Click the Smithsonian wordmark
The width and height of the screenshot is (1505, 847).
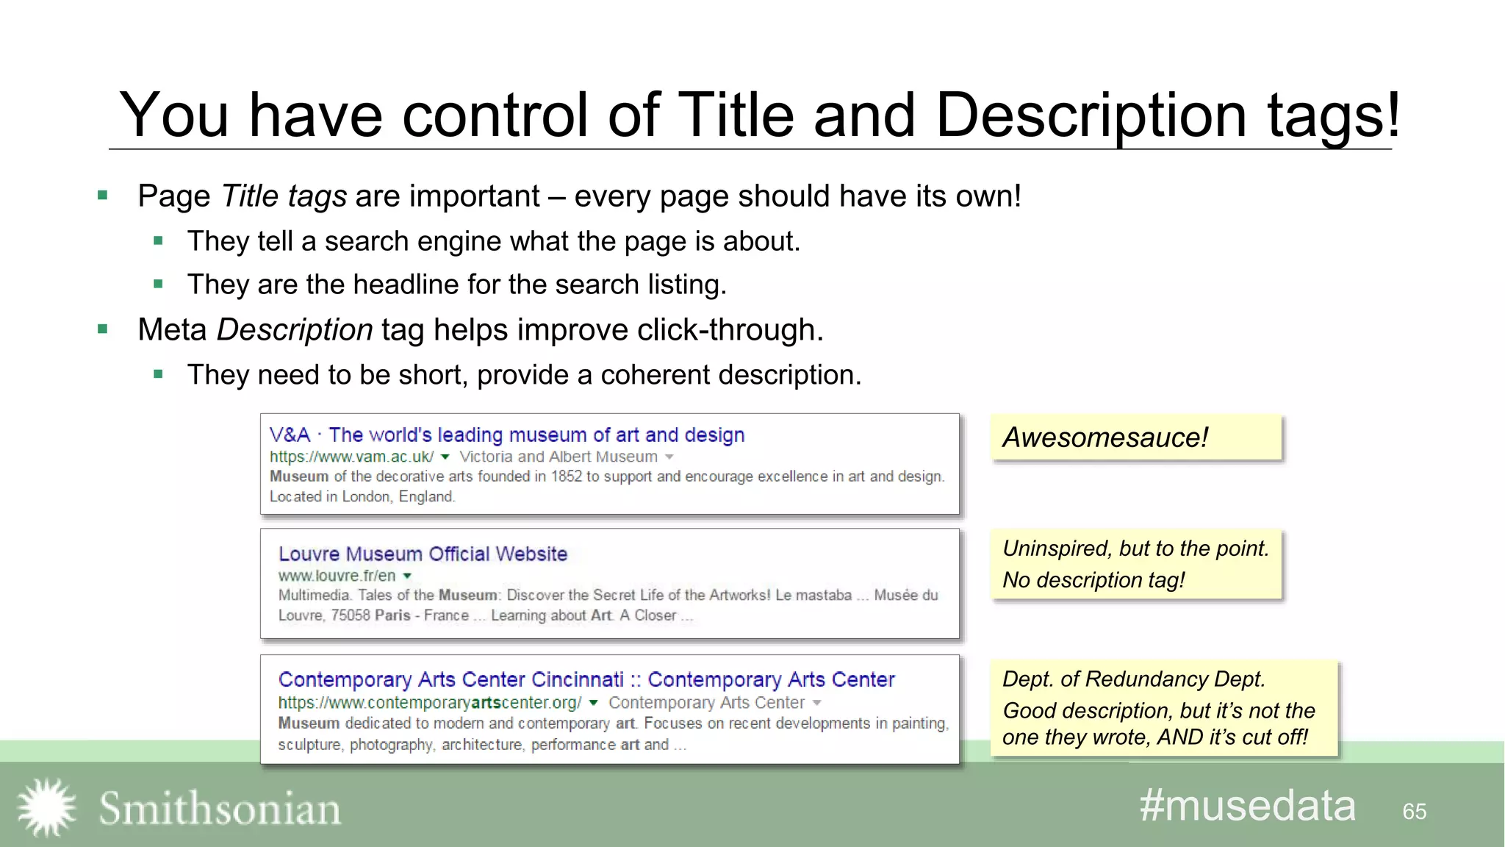point(220,808)
